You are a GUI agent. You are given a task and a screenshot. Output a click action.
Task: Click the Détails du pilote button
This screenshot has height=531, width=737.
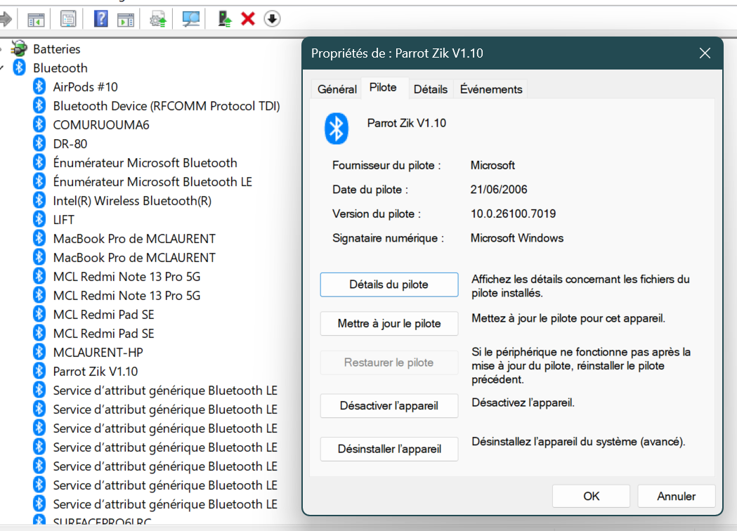[x=389, y=284]
